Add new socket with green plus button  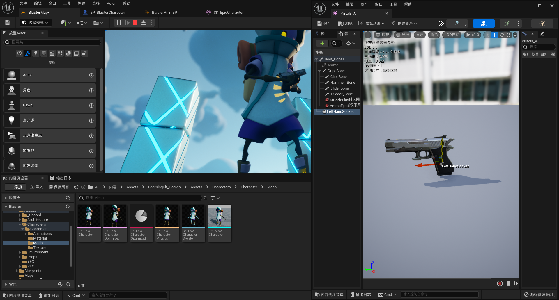tap(322, 43)
